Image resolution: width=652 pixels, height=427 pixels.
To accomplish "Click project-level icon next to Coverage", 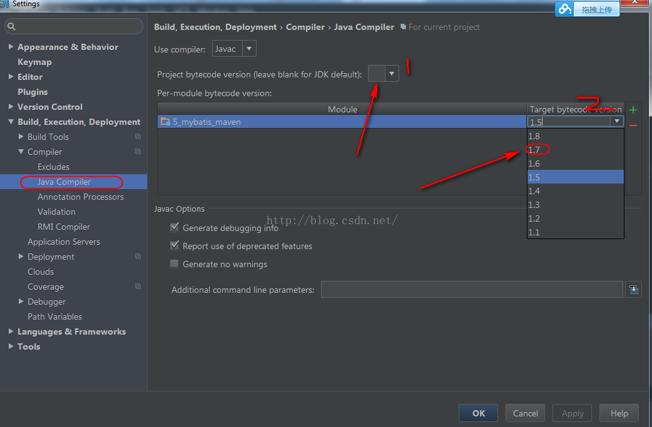I will pyautogui.click(x=138, y=287).
